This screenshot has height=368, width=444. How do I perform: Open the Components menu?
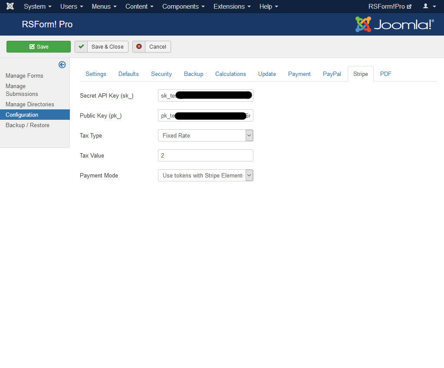[x=184, y=7]
